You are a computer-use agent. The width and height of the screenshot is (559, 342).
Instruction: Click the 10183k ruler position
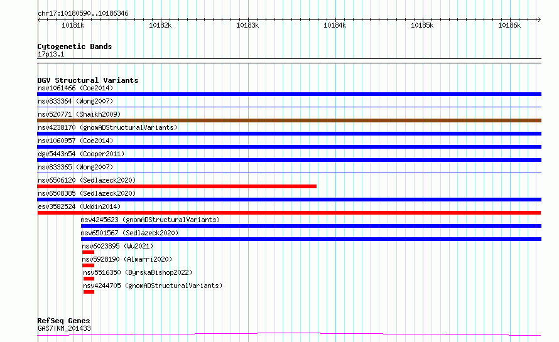click(247, 25)
